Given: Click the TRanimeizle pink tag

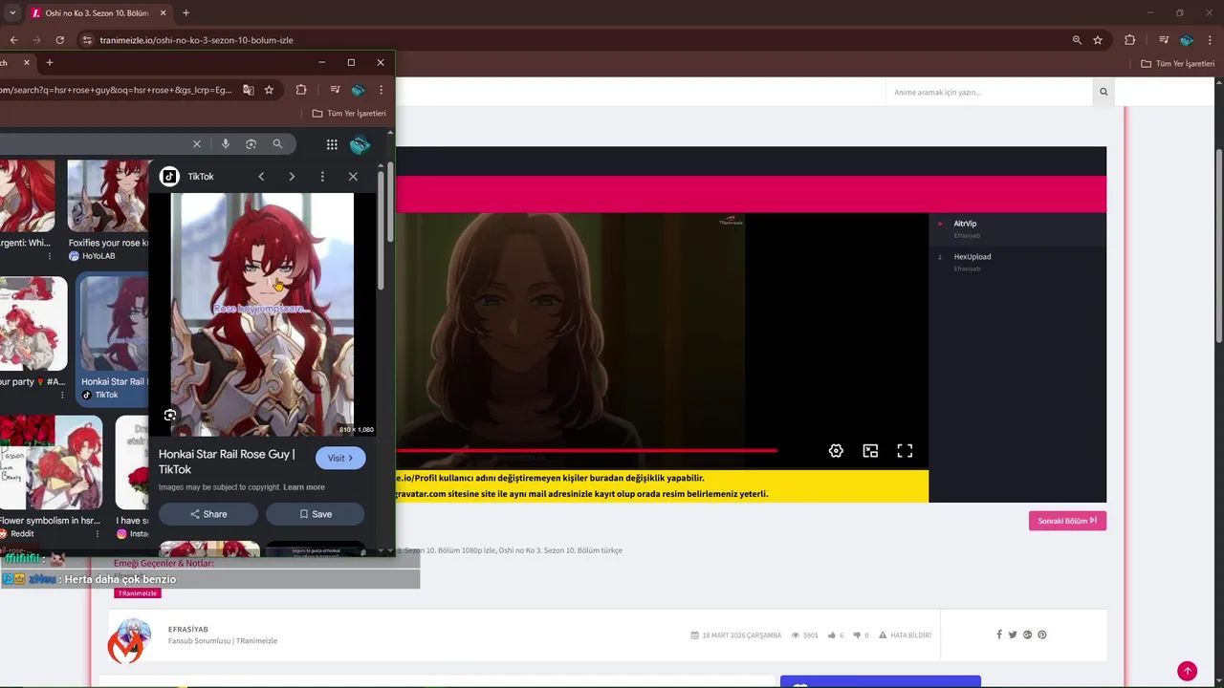Looking at the screenshot, I should tap(138, 593).
